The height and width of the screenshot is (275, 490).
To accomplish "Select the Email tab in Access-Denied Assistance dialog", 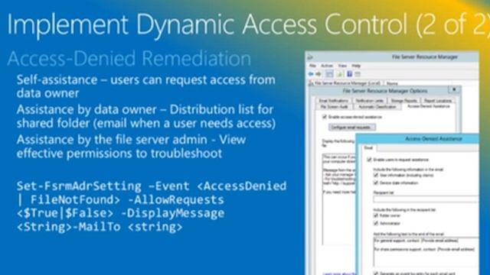I will 369,147.
